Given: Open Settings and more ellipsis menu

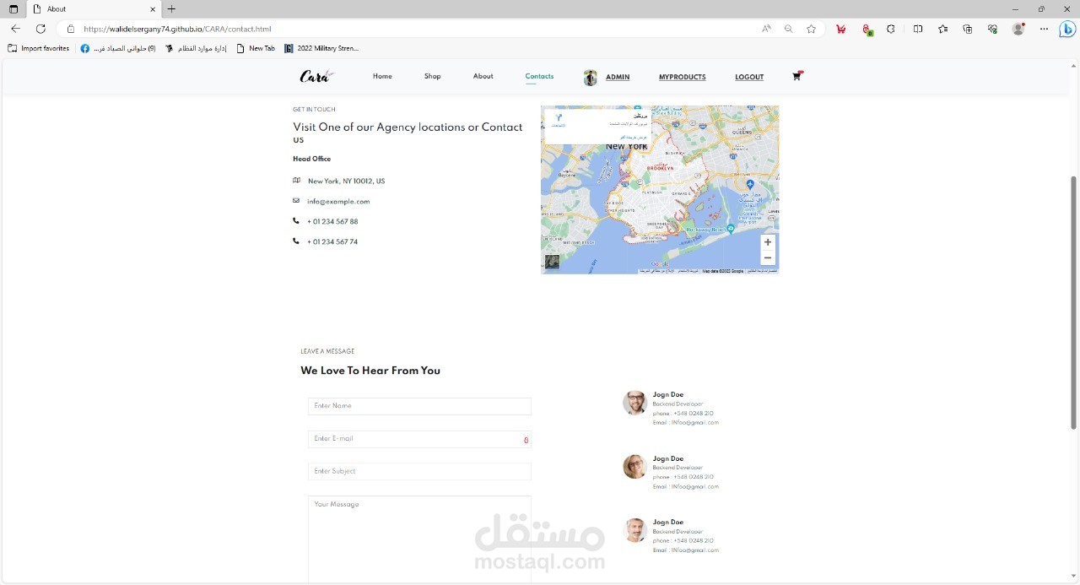Looking at the screenshot, I should tap(1044, 29).
